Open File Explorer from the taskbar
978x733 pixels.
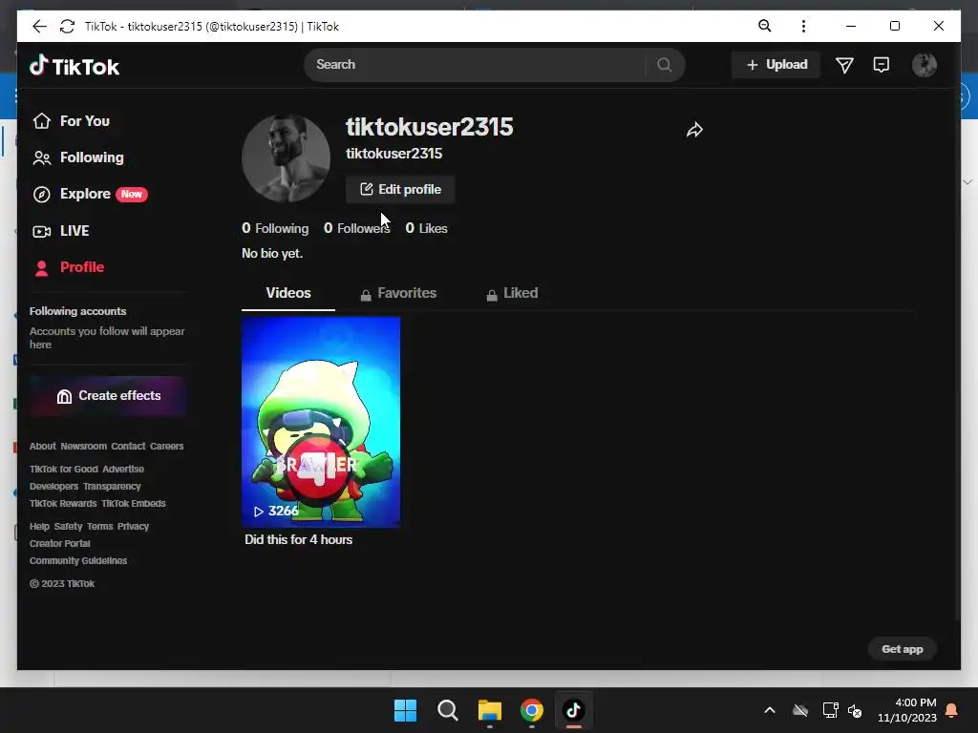point(490,710)
